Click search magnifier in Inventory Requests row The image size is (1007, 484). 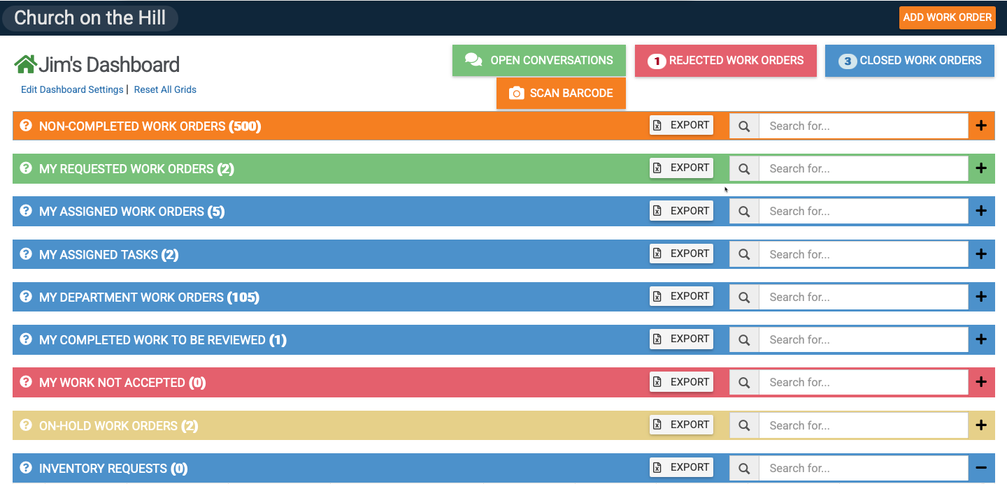[744, 468]
